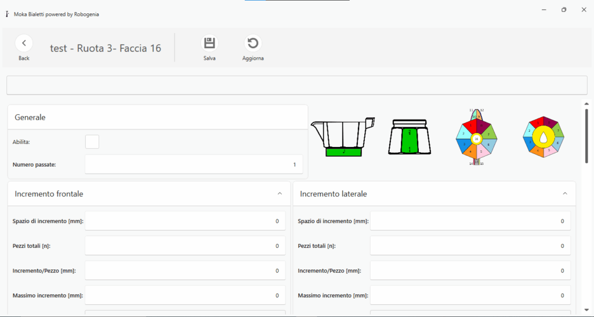
Task: Refresh data using the Aggiorna icon
Action: point(253,44)
